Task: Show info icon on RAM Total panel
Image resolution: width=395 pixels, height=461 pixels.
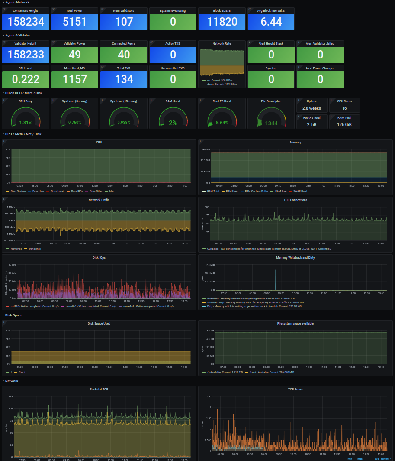Action: pos(331,117)
